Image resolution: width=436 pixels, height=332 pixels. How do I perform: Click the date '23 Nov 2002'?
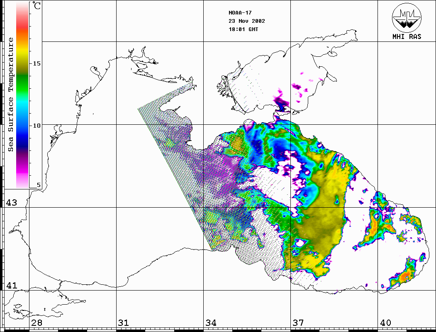click(247, 21)
